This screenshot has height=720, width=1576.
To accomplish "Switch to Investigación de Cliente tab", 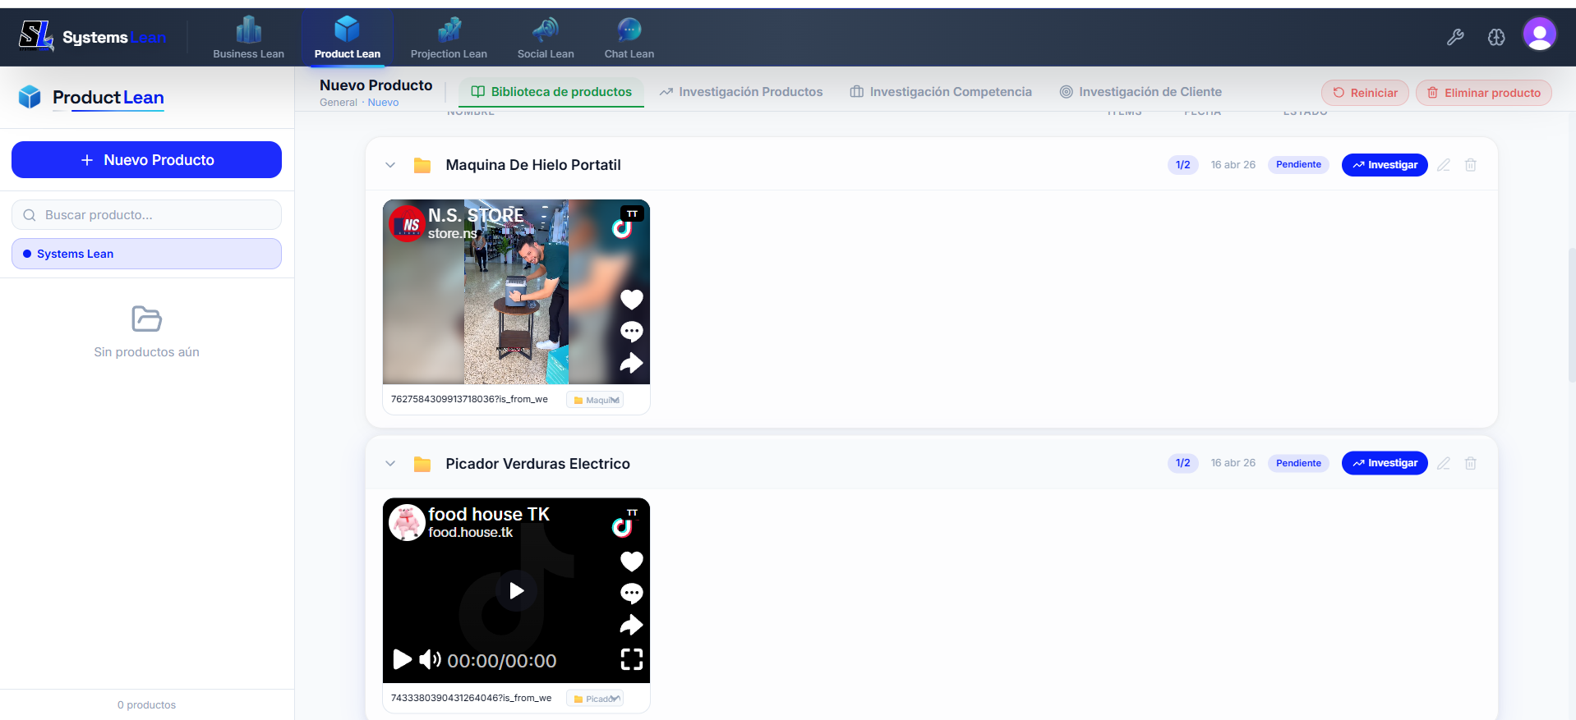I will (1141, 92).
